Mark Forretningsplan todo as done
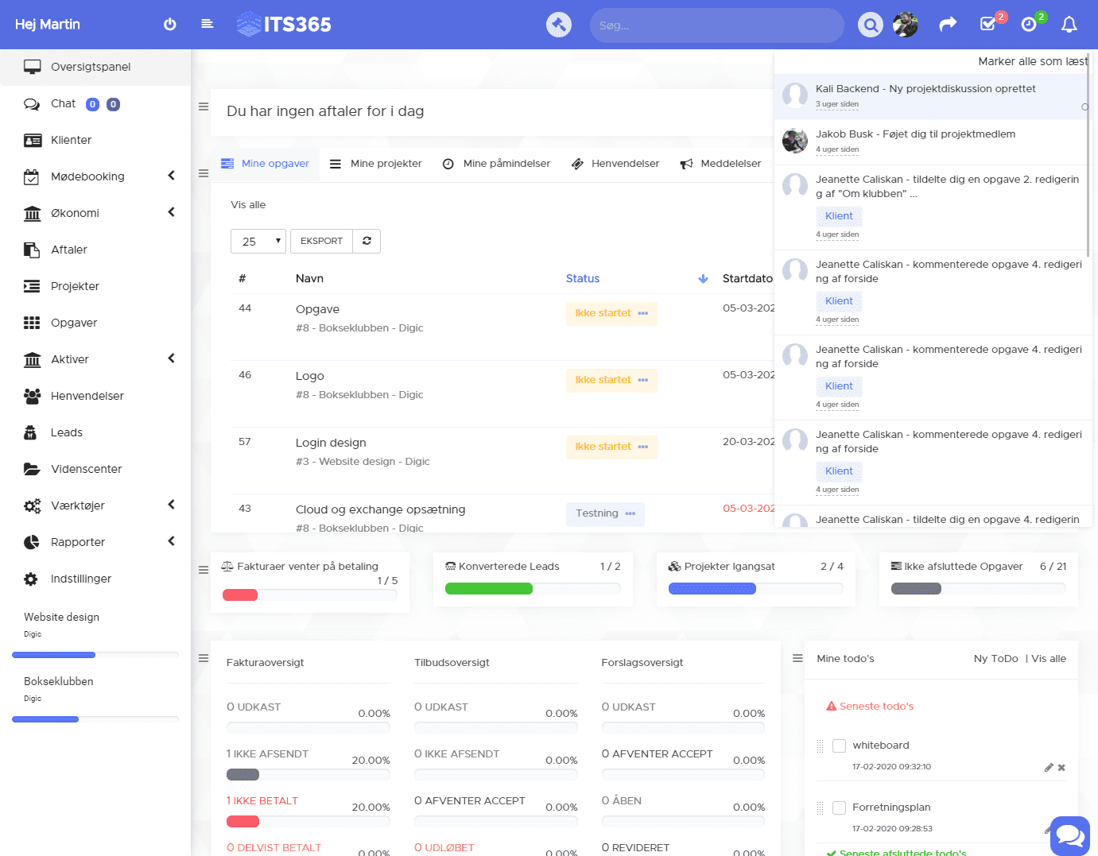Image resolution: width=1098 pixels, height=856 pixels. coord(839,808)
